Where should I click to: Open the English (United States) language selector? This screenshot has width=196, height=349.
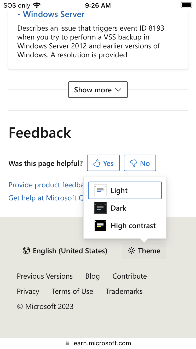65,251
